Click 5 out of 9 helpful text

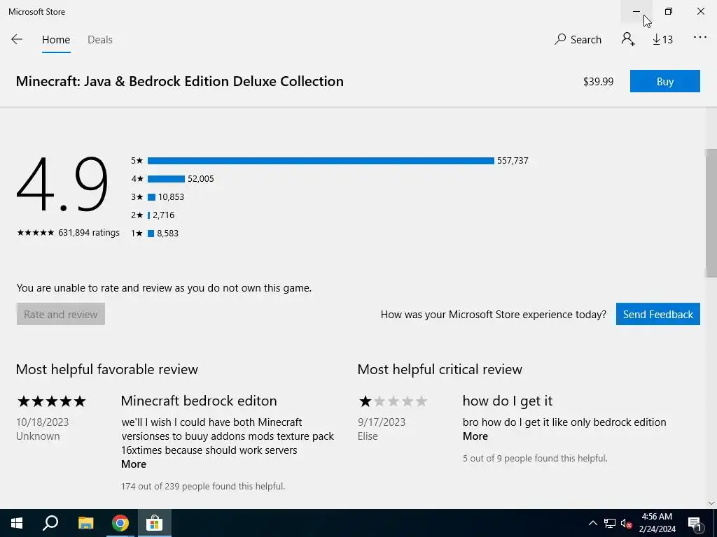tap(535, 459)
